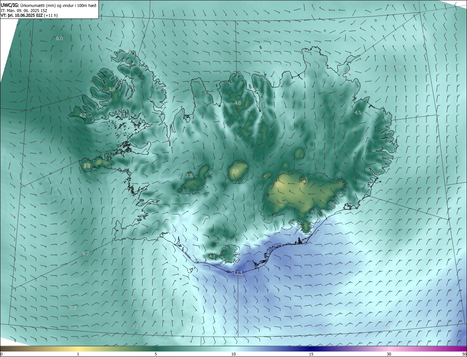Image resolution: width=467 pixels, height=357 pixels.
Task: Click the 7.3 value label over the ocean
Action: 73,308
